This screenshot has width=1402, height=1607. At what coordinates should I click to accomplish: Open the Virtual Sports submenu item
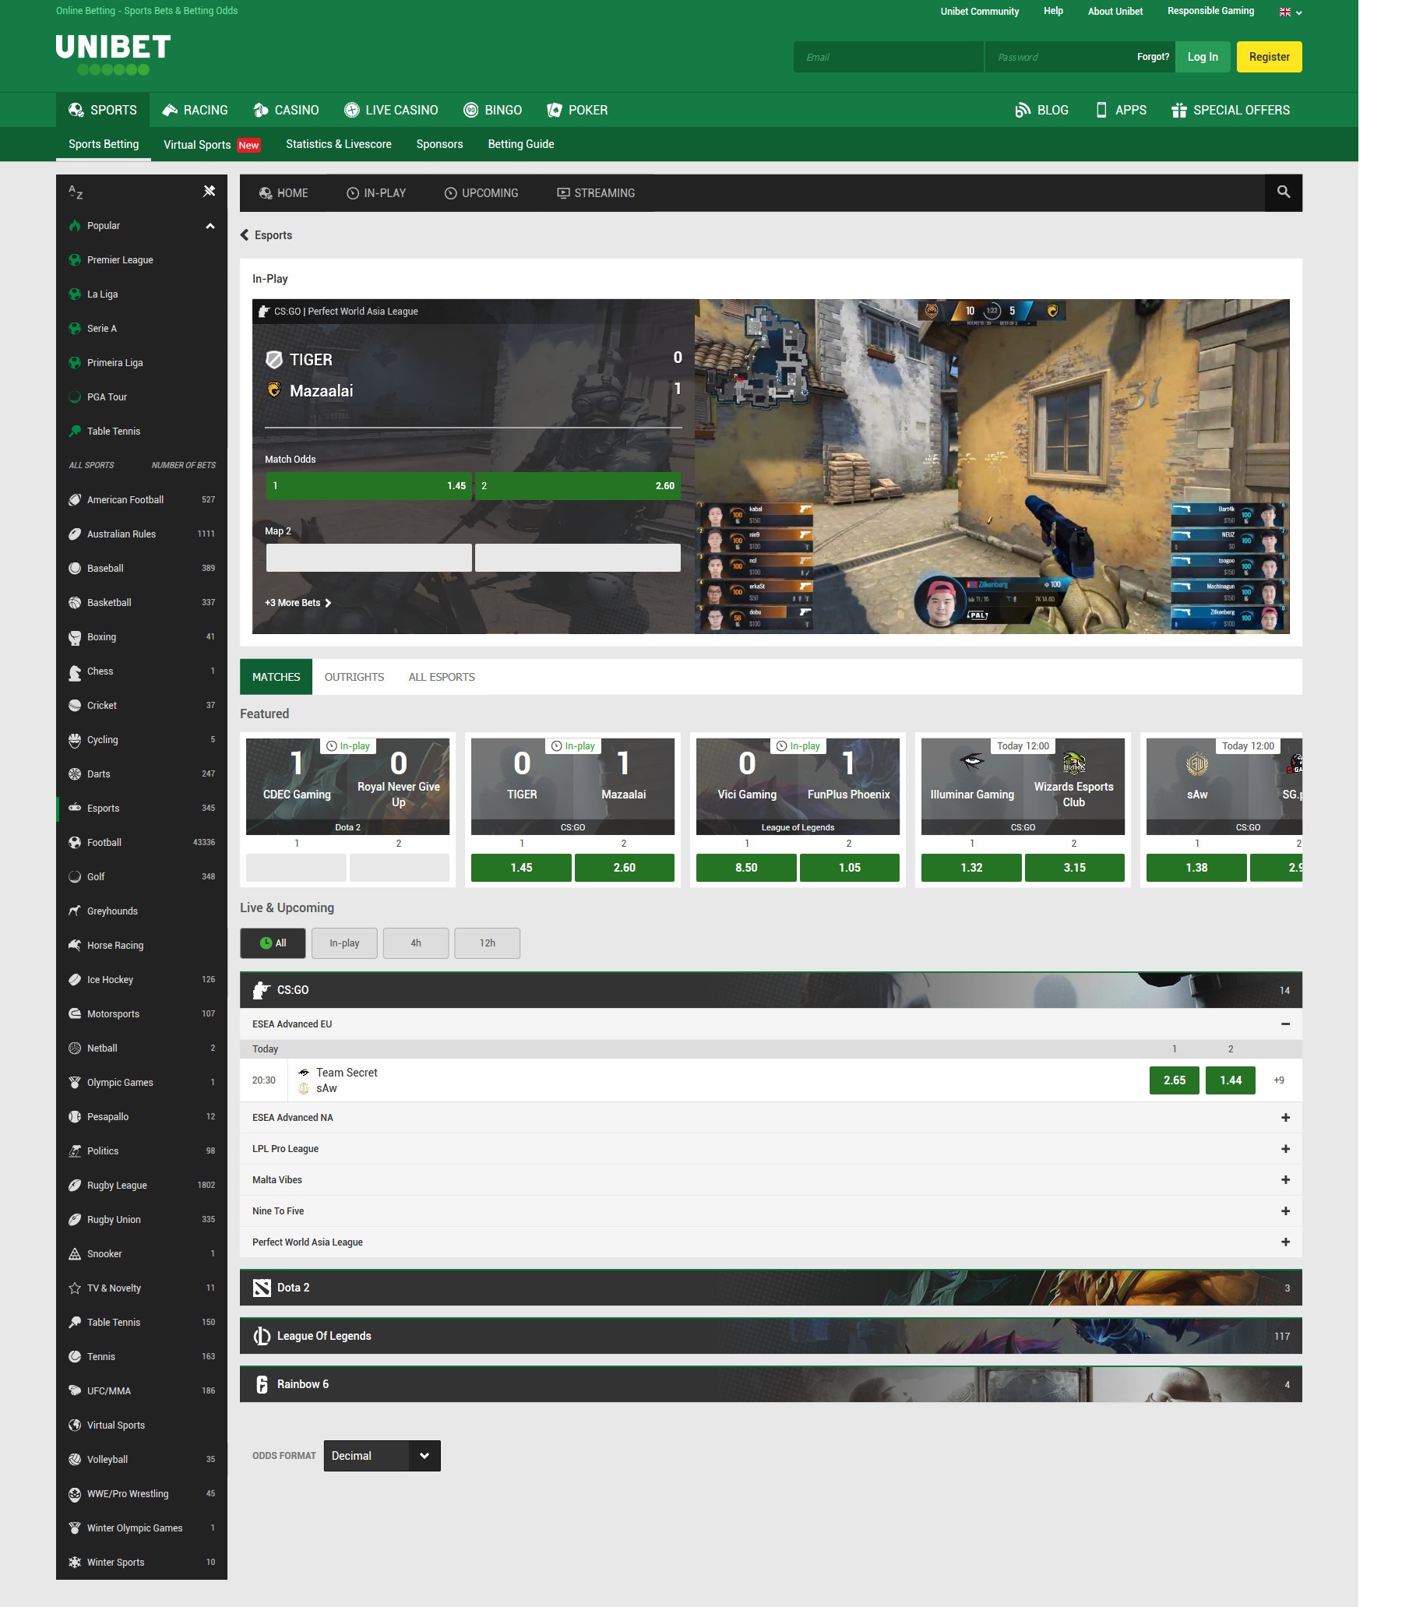[212, 145]
